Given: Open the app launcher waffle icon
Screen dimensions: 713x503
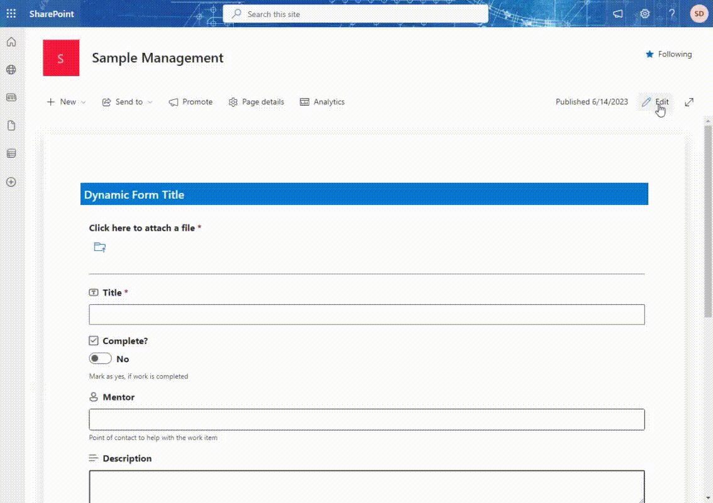Looking at the screenshot, I should pyautogui.click(x=11, y=14).
